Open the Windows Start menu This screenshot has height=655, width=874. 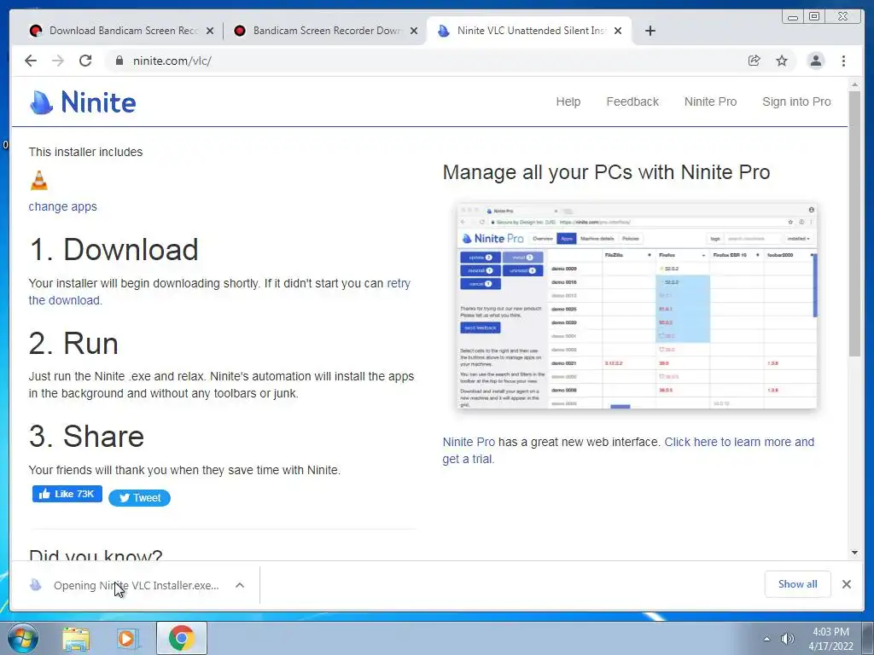pyautogui.click(x=23, y=638)
